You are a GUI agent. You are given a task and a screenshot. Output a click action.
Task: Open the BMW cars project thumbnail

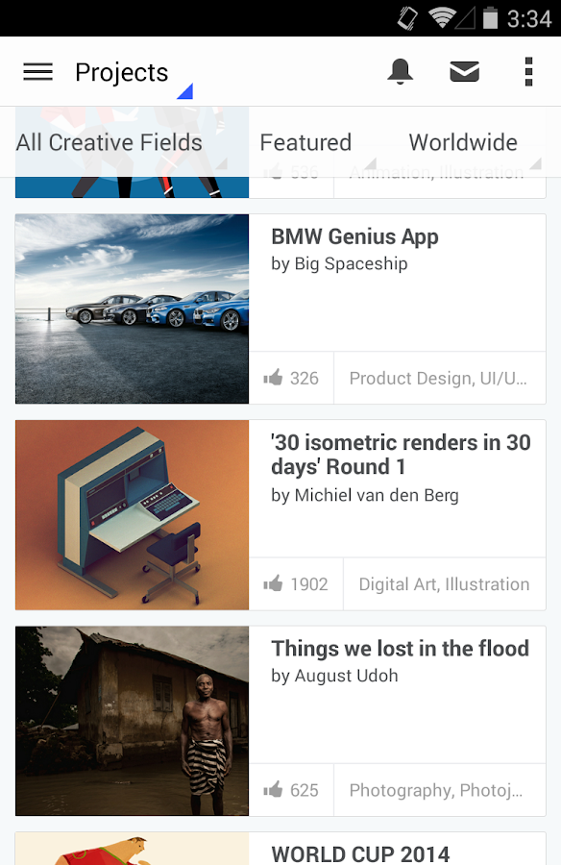(132, 309)
